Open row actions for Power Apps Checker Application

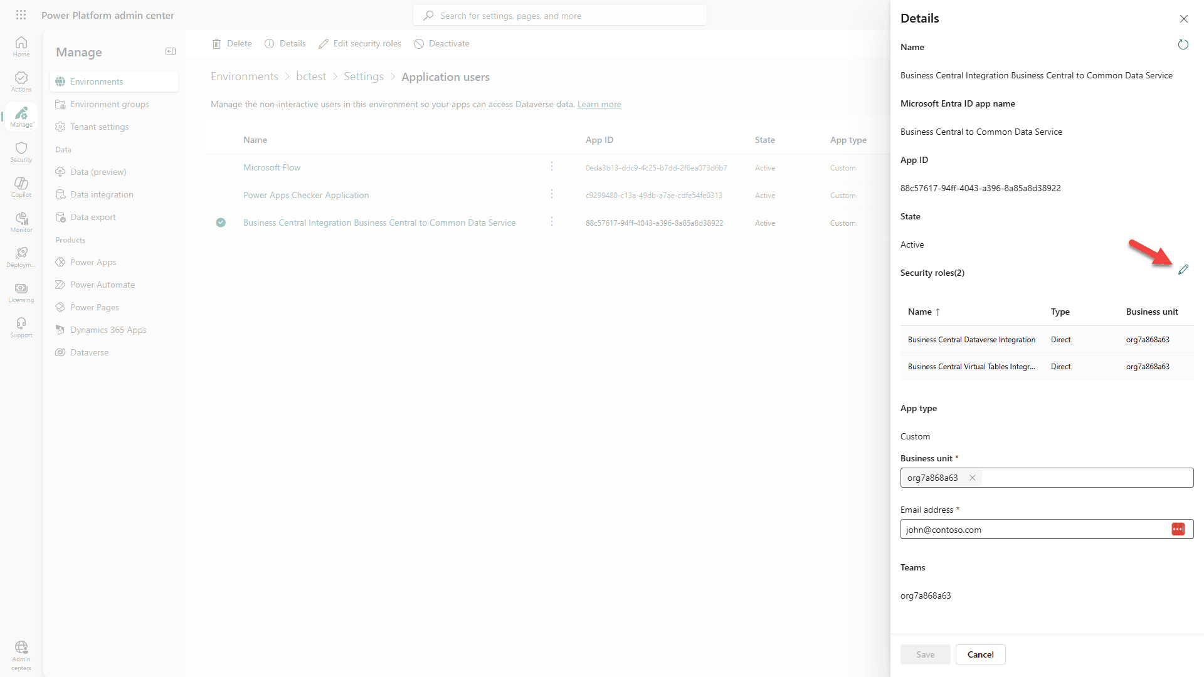[x=551, y=194]
